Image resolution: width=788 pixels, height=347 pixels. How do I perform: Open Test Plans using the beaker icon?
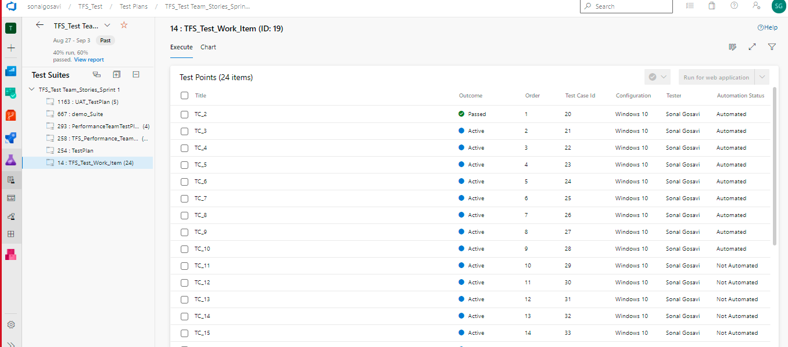click(x=10, y=160)
